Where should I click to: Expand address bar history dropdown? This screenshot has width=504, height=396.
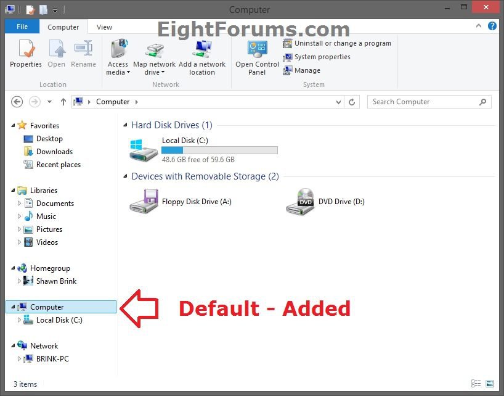338,102
